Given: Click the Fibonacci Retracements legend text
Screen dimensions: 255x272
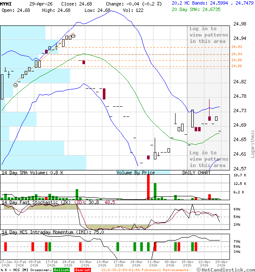Looking at the screenshot, I should (144, 270).
